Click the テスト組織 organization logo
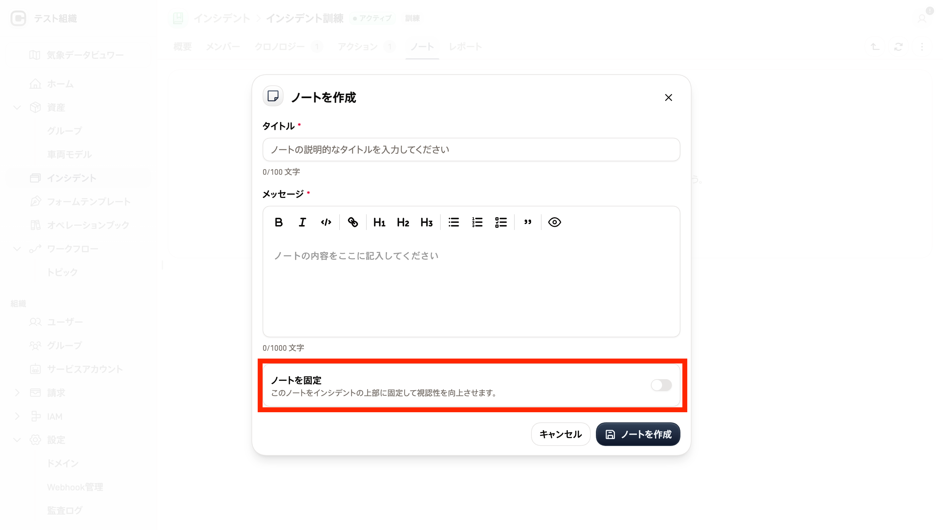This screenshot has height=530, width=943. (18, 18)
